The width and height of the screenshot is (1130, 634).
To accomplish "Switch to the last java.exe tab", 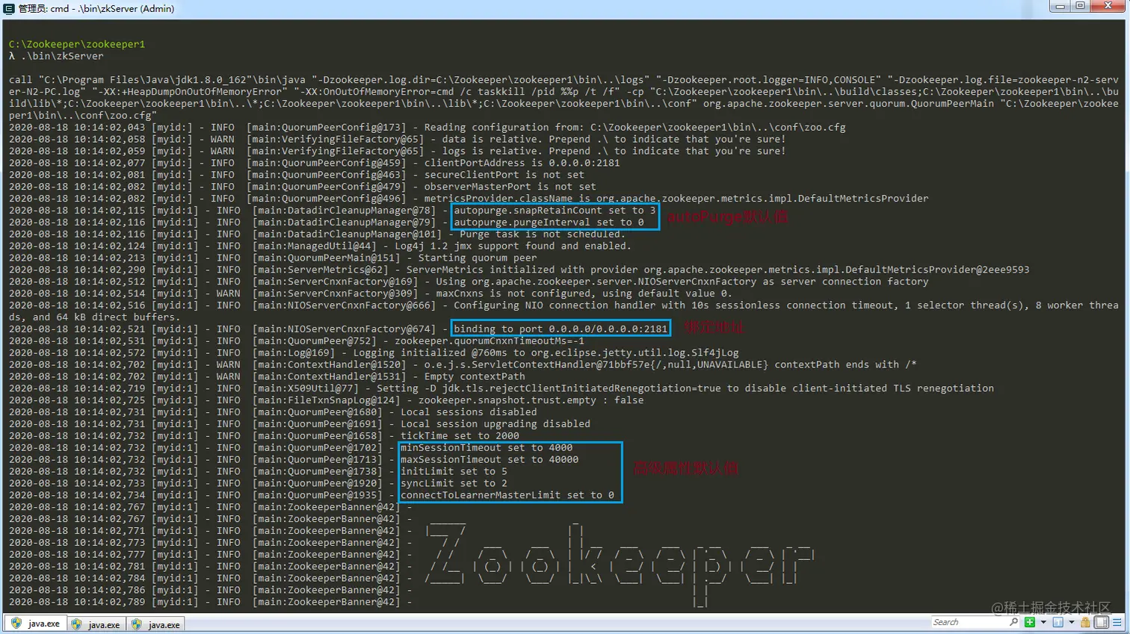I will (x=155, y=624).
